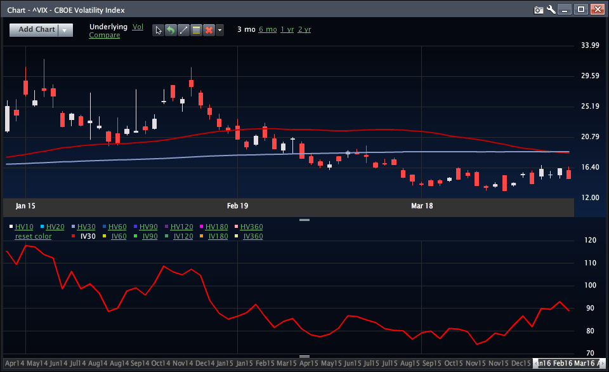Activate the trendline drawing tool

click(183, 29)
